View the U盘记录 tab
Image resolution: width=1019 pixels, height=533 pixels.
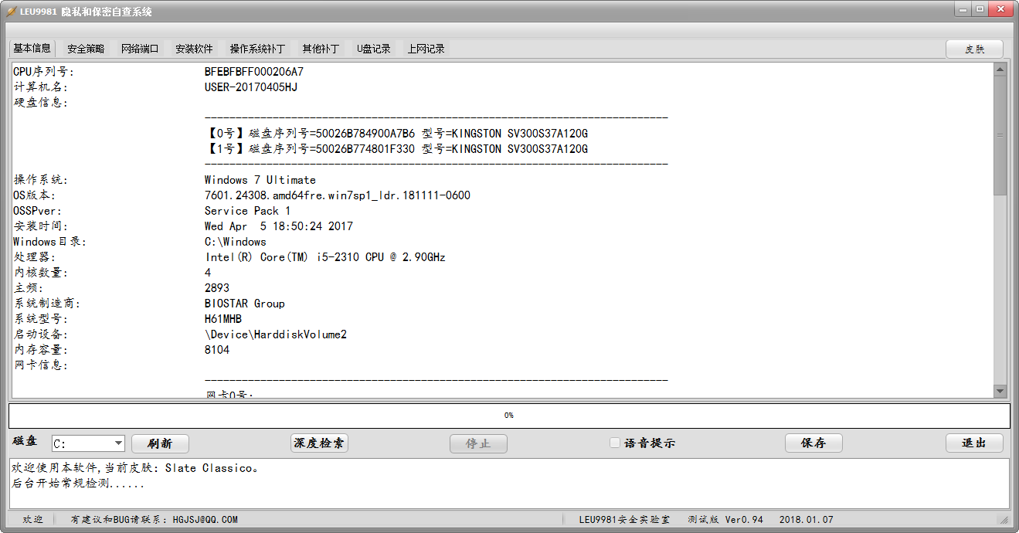(x=374, y=49)
